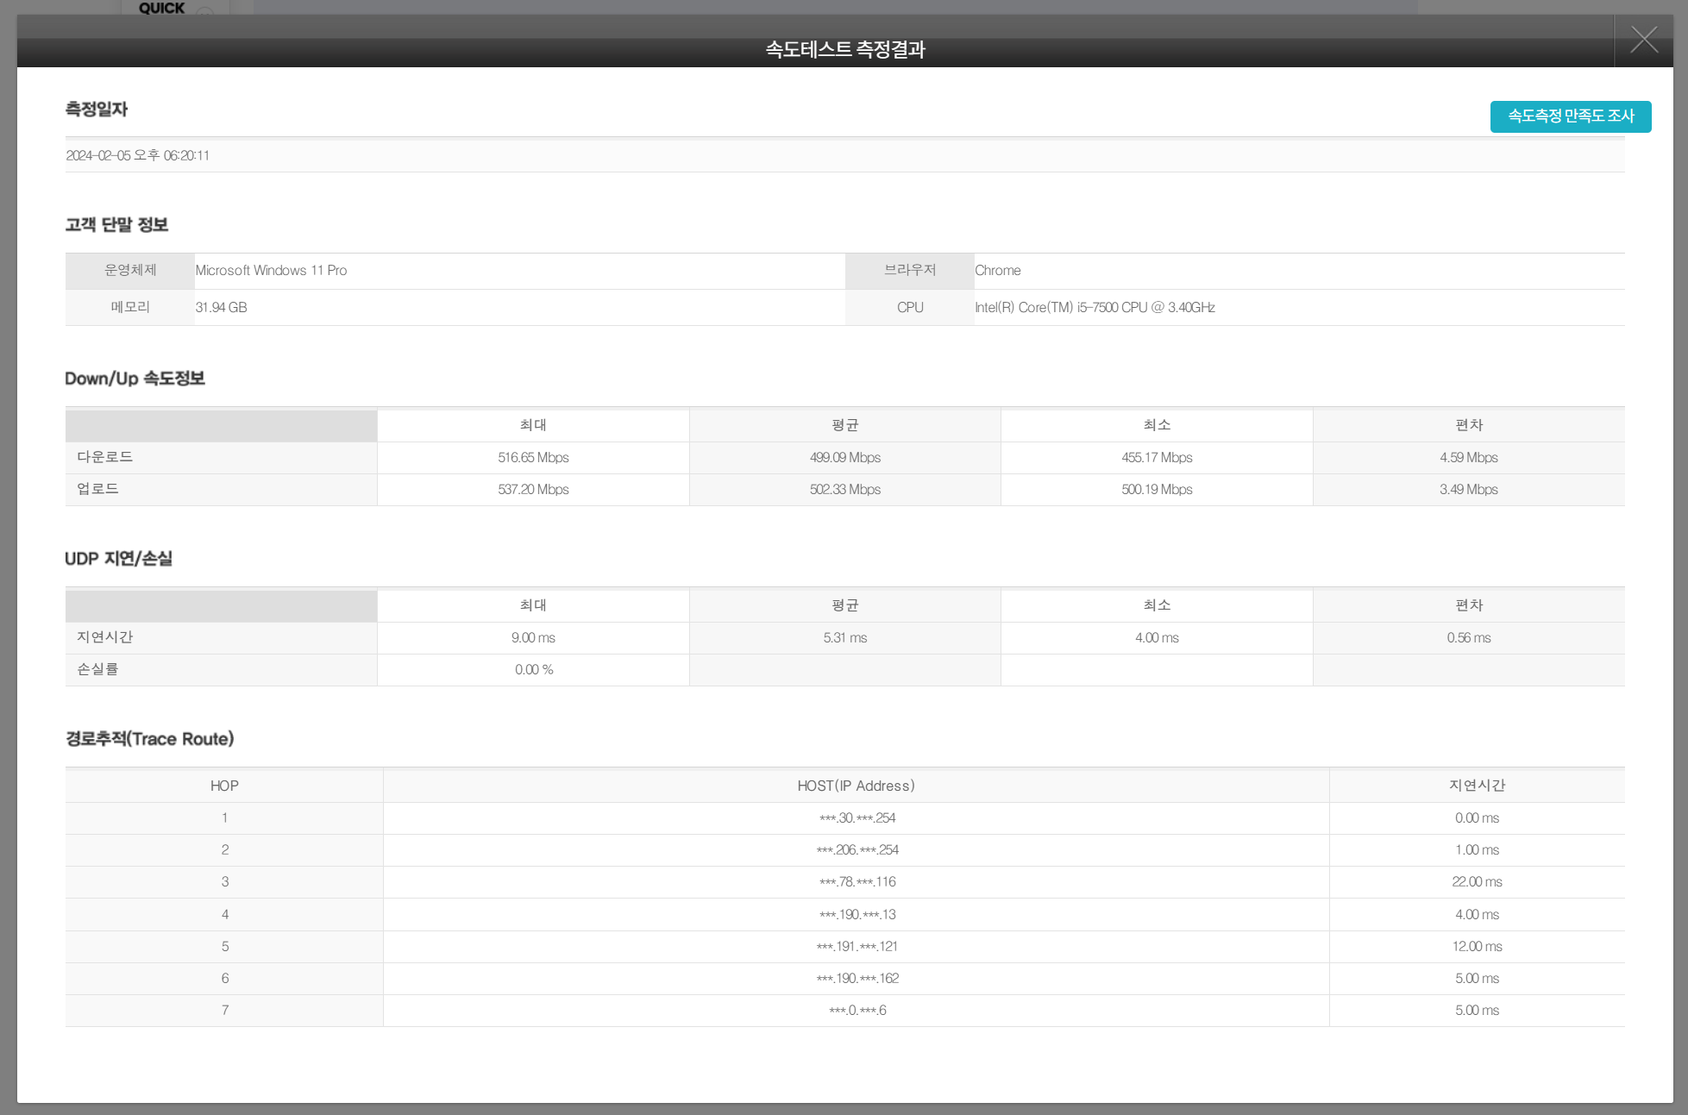Select the Intel Core i5-7500 CPU text
Viewport: 1688px width, 1115px height.
(x=1095, y=308)
